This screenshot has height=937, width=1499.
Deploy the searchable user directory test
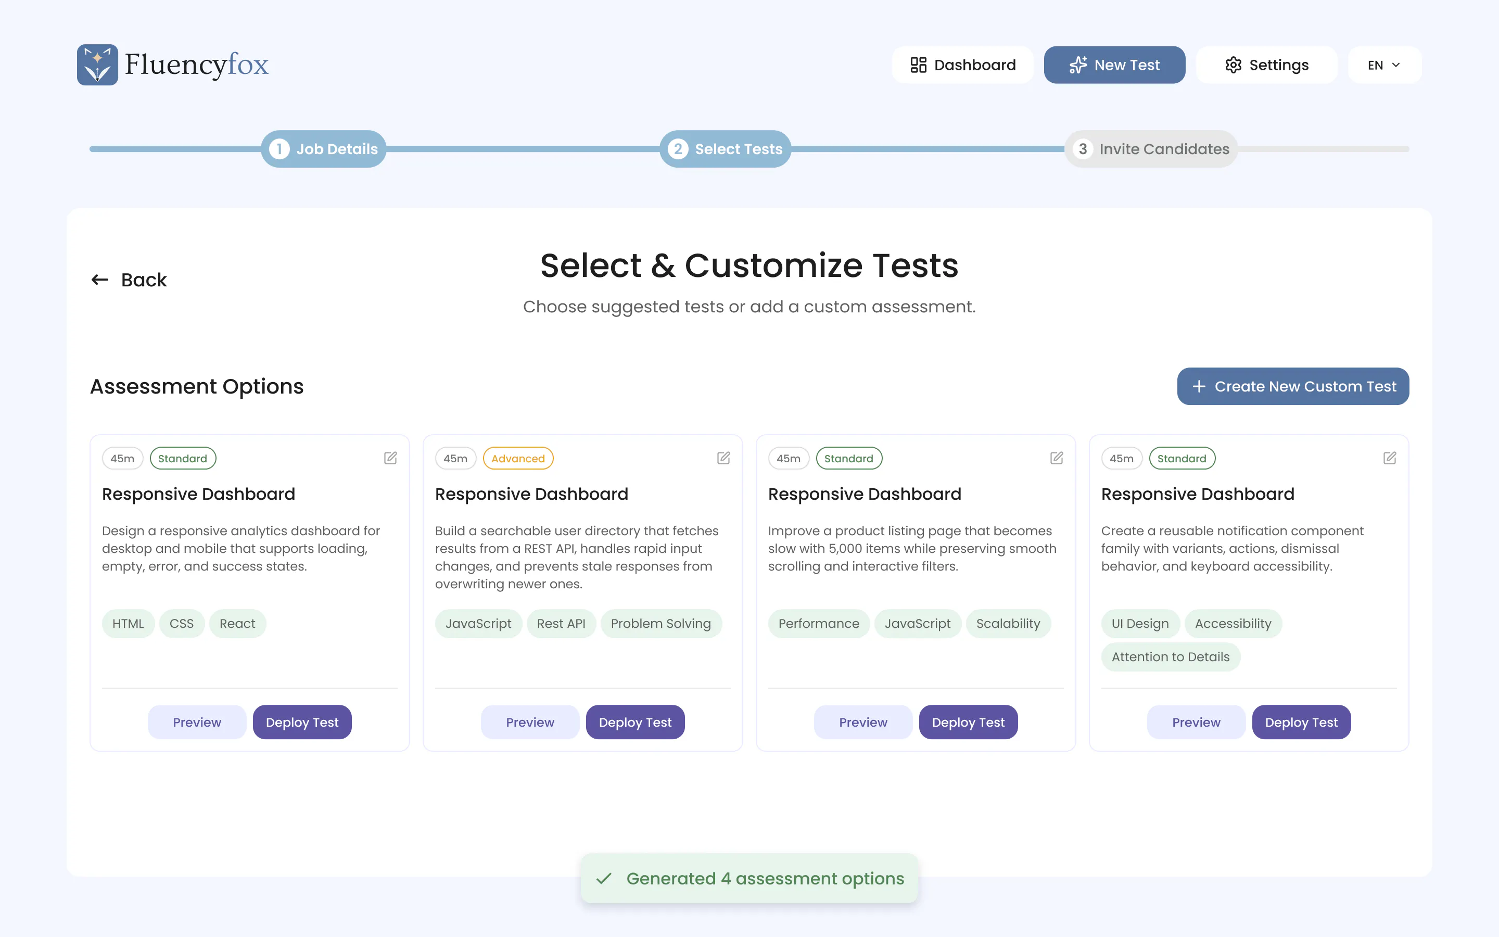636,722
